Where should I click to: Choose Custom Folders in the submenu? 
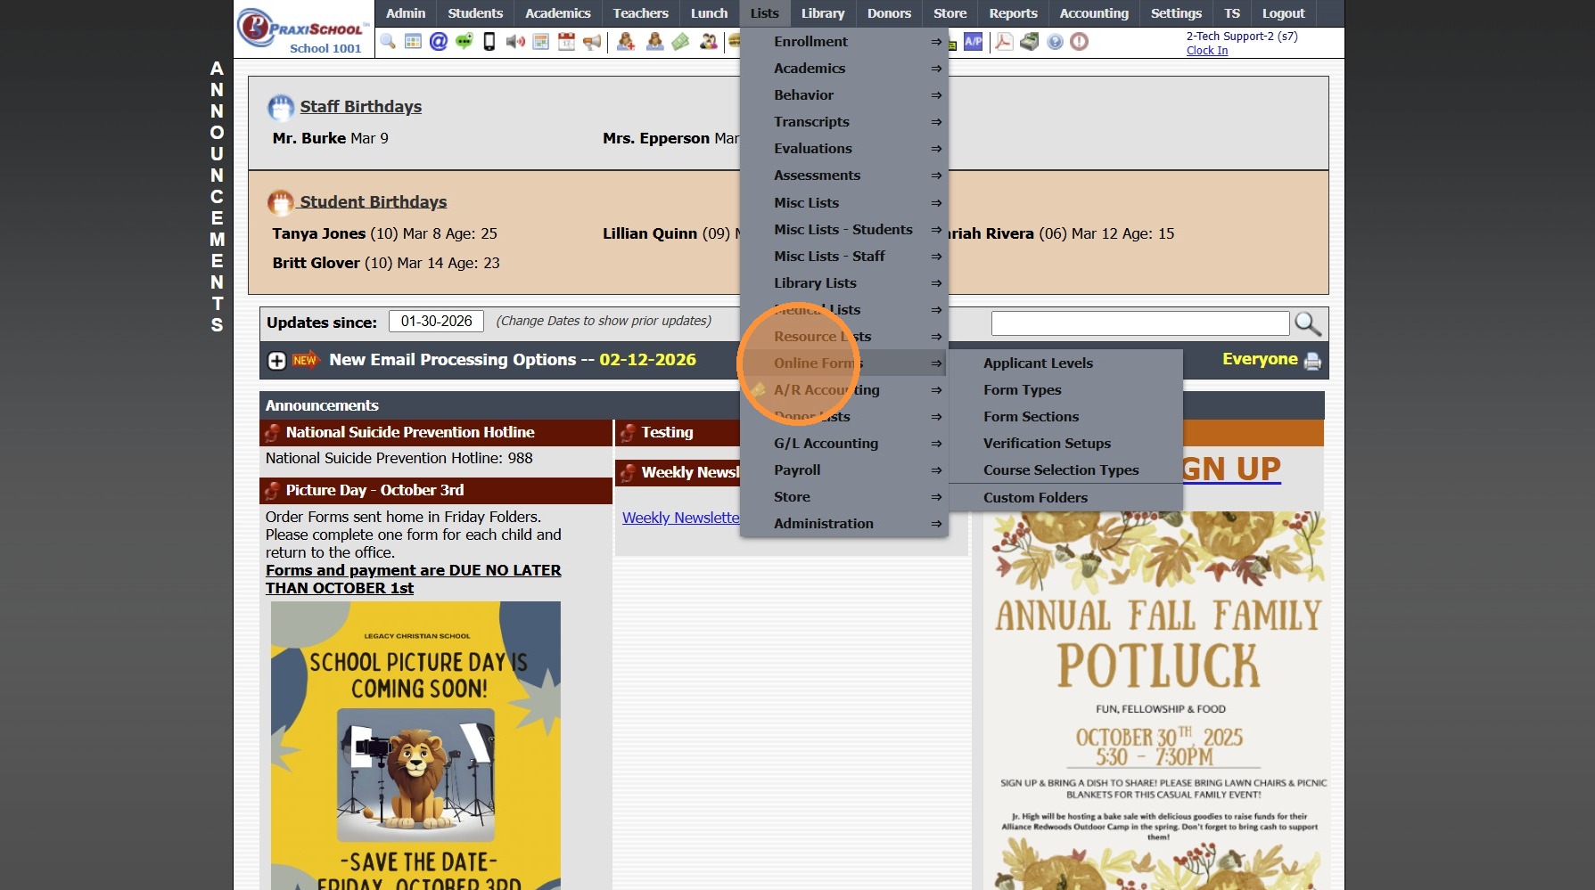pyautogui.click(x=1035, y=498)
